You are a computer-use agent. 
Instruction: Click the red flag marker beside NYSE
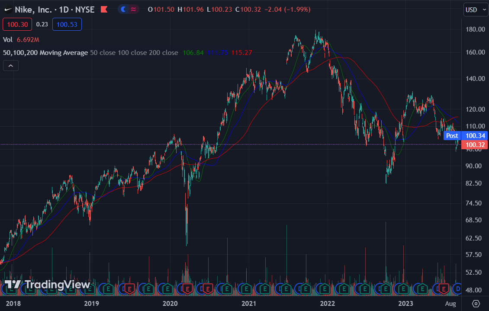pos(104,10)
